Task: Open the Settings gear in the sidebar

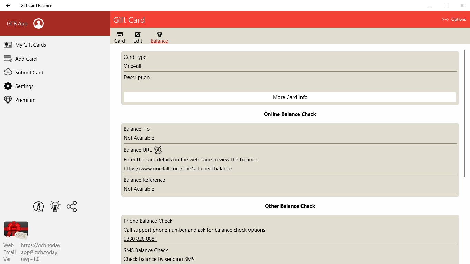Action: pyautogui.click(x=24, y=86)
